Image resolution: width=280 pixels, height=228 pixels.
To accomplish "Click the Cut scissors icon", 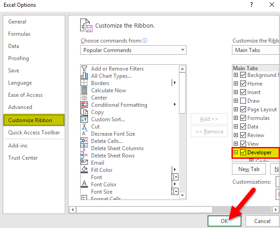I will pyautogui.click(x=84, y=126).
